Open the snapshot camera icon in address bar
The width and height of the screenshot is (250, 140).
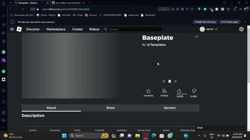[x=178, y=9]
